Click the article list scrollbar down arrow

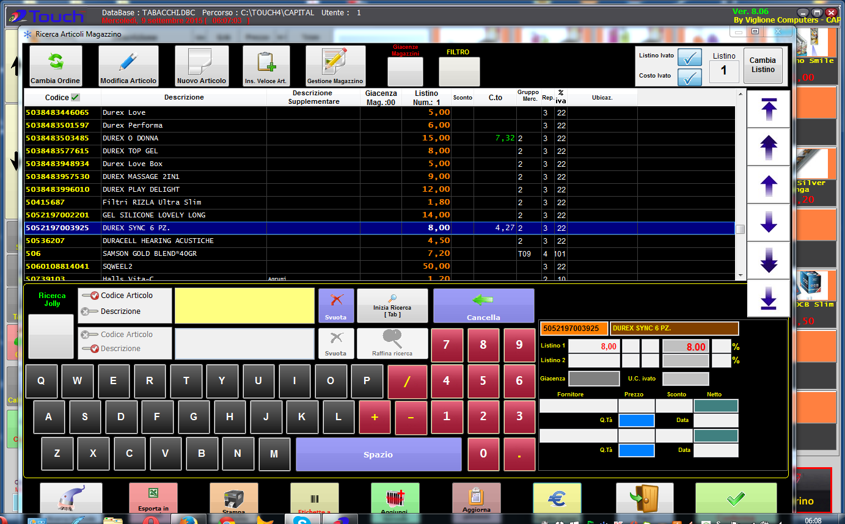coord(741,275)
